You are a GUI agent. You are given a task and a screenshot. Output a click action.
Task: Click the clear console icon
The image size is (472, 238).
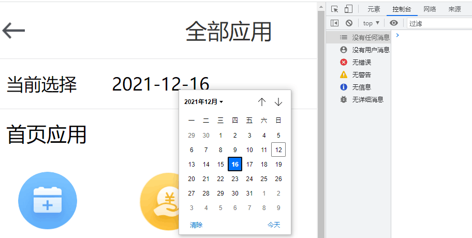349,23
